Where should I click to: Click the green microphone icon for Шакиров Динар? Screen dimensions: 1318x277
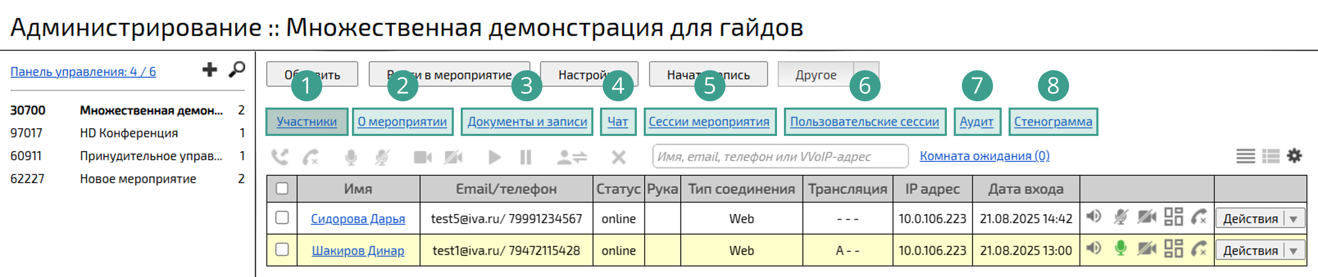point(1120,249)
